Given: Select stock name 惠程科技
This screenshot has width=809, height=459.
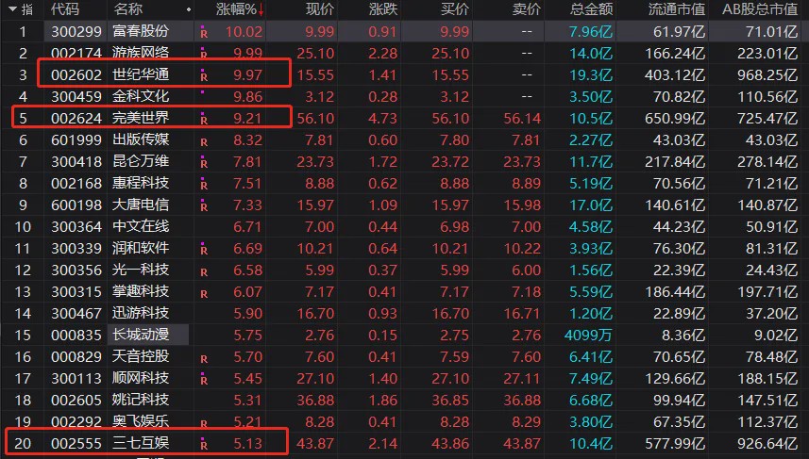Looking at the screenshot, I should 141,183.
